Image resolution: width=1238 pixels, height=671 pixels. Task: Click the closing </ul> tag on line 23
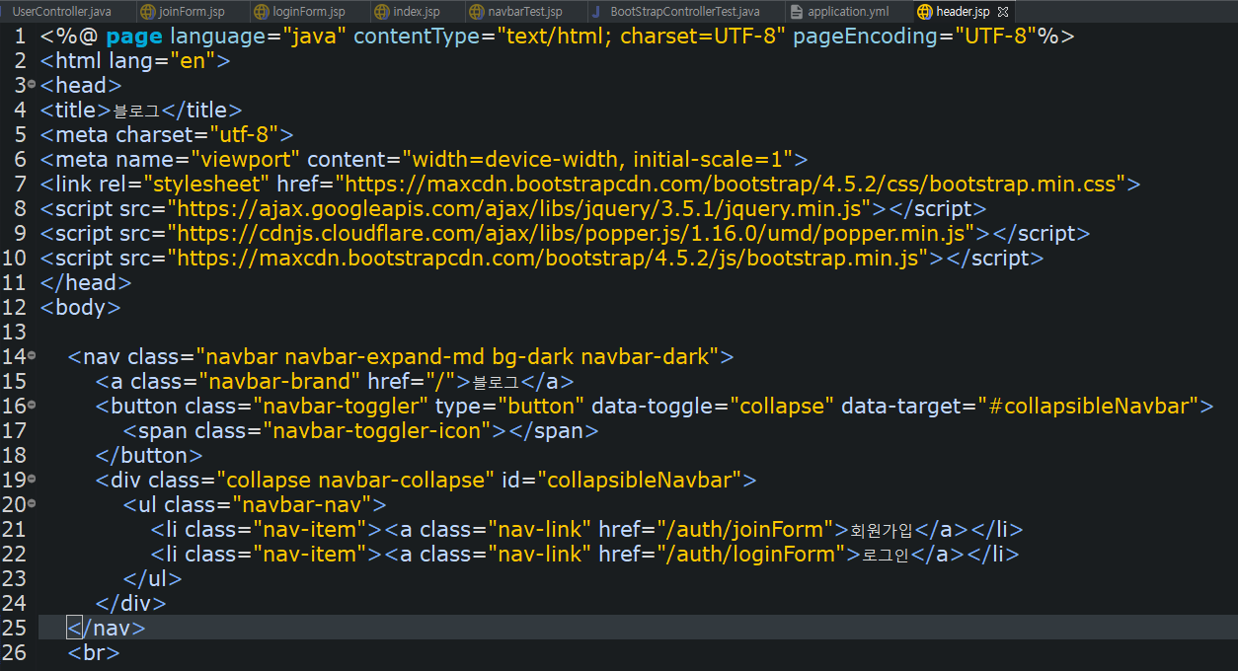[x=153, y=579]
